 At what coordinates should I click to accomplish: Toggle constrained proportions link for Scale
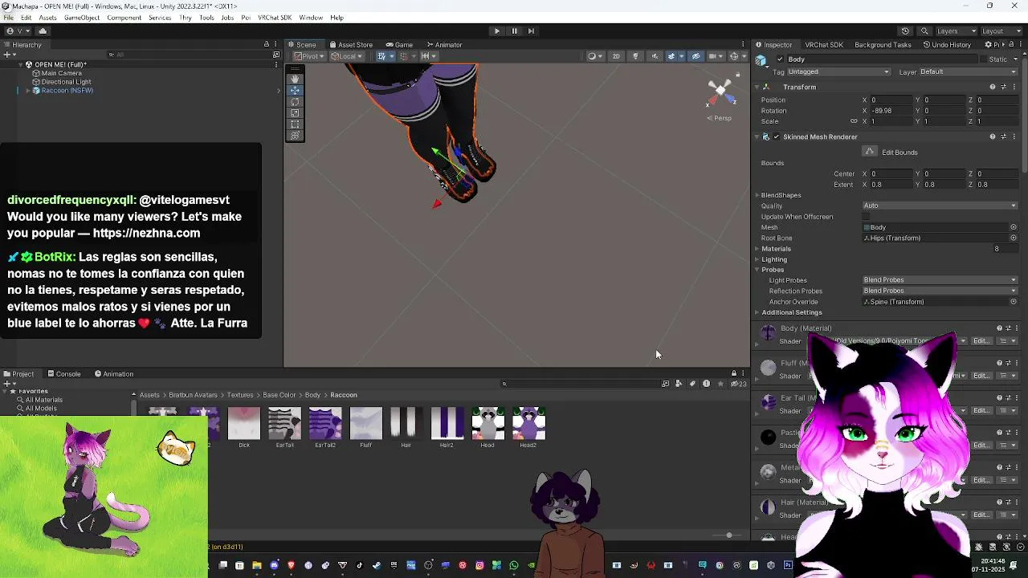pyautogui.click(x=855, y=121)
